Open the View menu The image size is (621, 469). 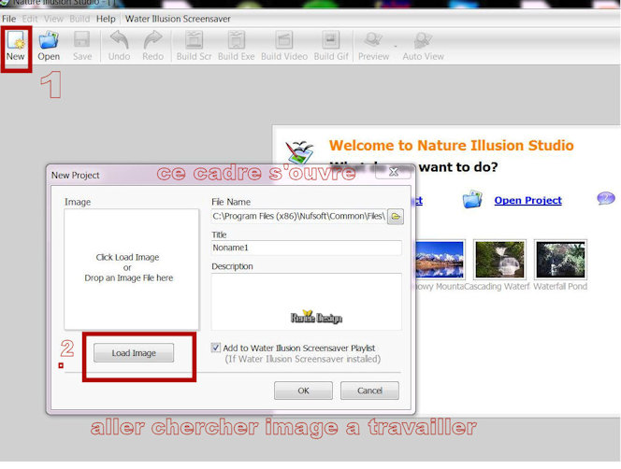[53, 19]
